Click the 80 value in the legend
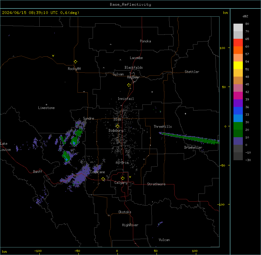The height and width of the screenshot is (255, 261). (x=247, y=24)
